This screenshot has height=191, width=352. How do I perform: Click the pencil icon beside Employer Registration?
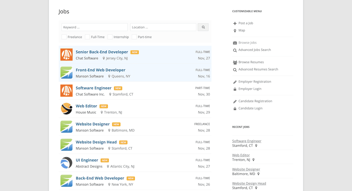tap(235, 82)
